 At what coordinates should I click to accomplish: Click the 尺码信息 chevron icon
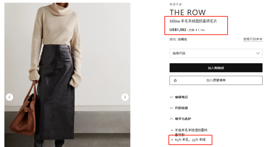[171, 108]
